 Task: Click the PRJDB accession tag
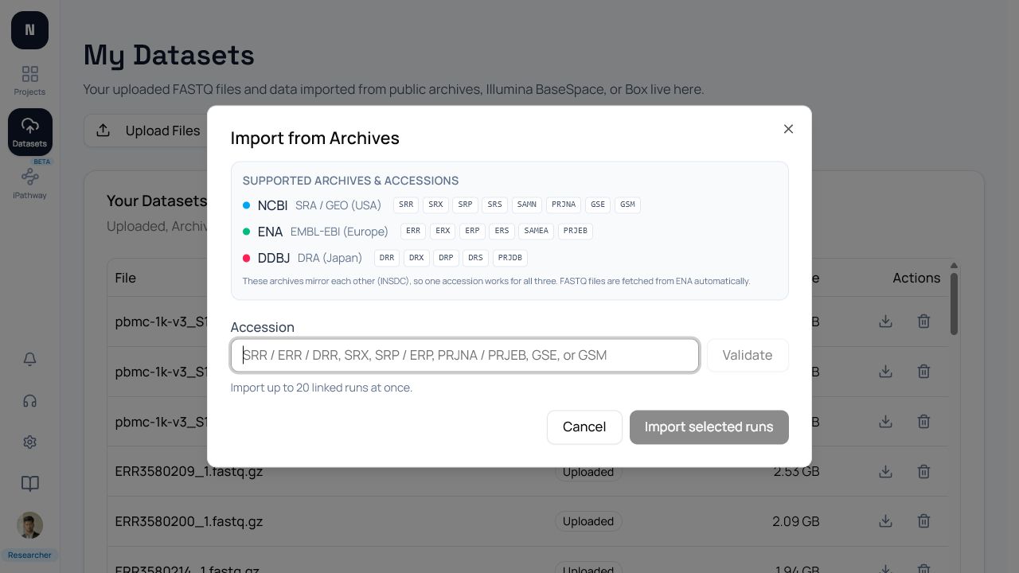coord(510,258)
